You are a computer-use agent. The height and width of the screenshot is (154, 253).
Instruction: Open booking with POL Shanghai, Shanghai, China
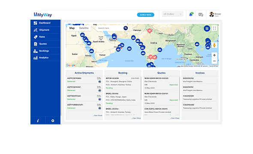123,83
